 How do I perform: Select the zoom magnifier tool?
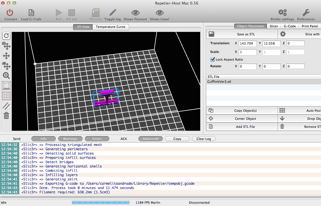tap(6, 76)
